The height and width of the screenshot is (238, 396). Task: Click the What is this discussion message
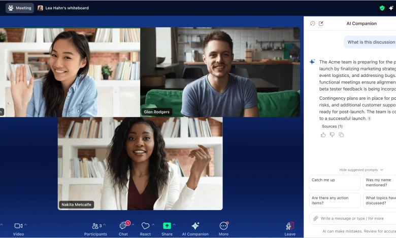pos(370,42)
